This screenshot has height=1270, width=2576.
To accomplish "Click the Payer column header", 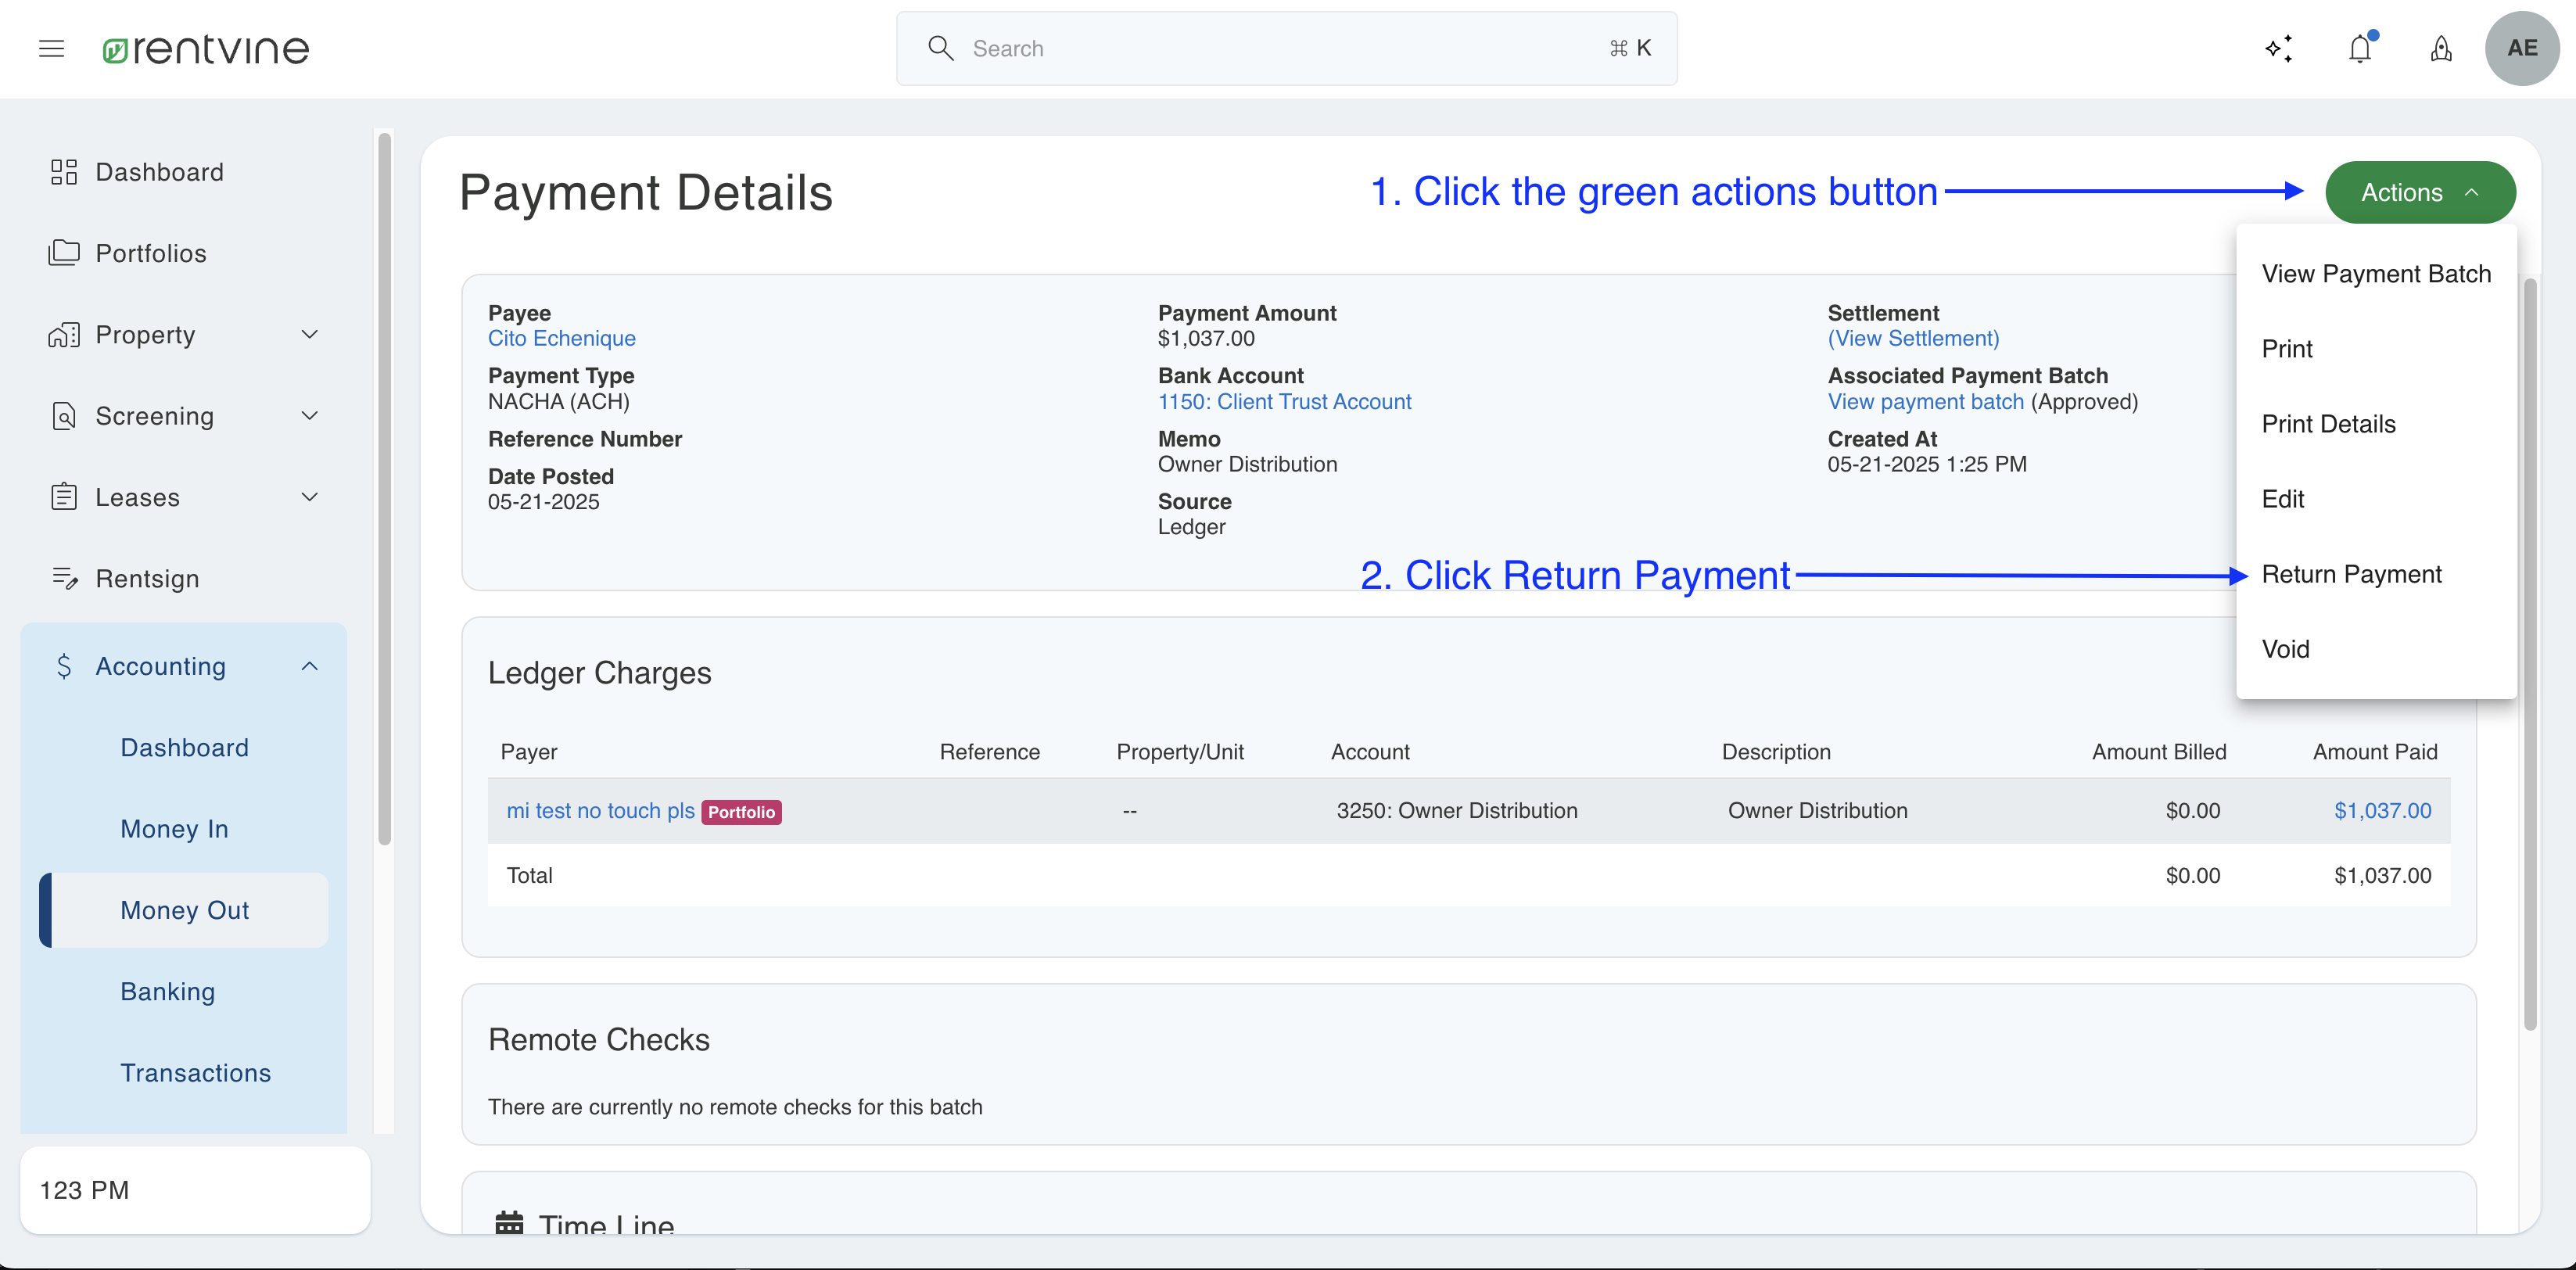I will (x=528, y=752).
